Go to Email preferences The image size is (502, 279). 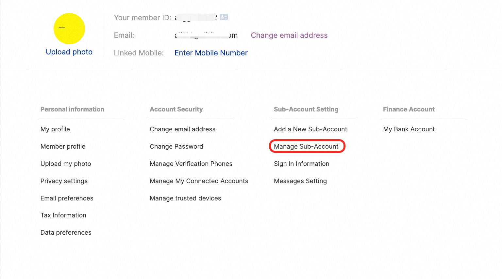click(67, 198)
